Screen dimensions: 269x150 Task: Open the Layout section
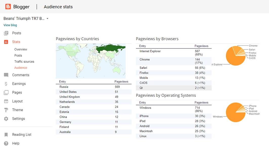point(17,101)
